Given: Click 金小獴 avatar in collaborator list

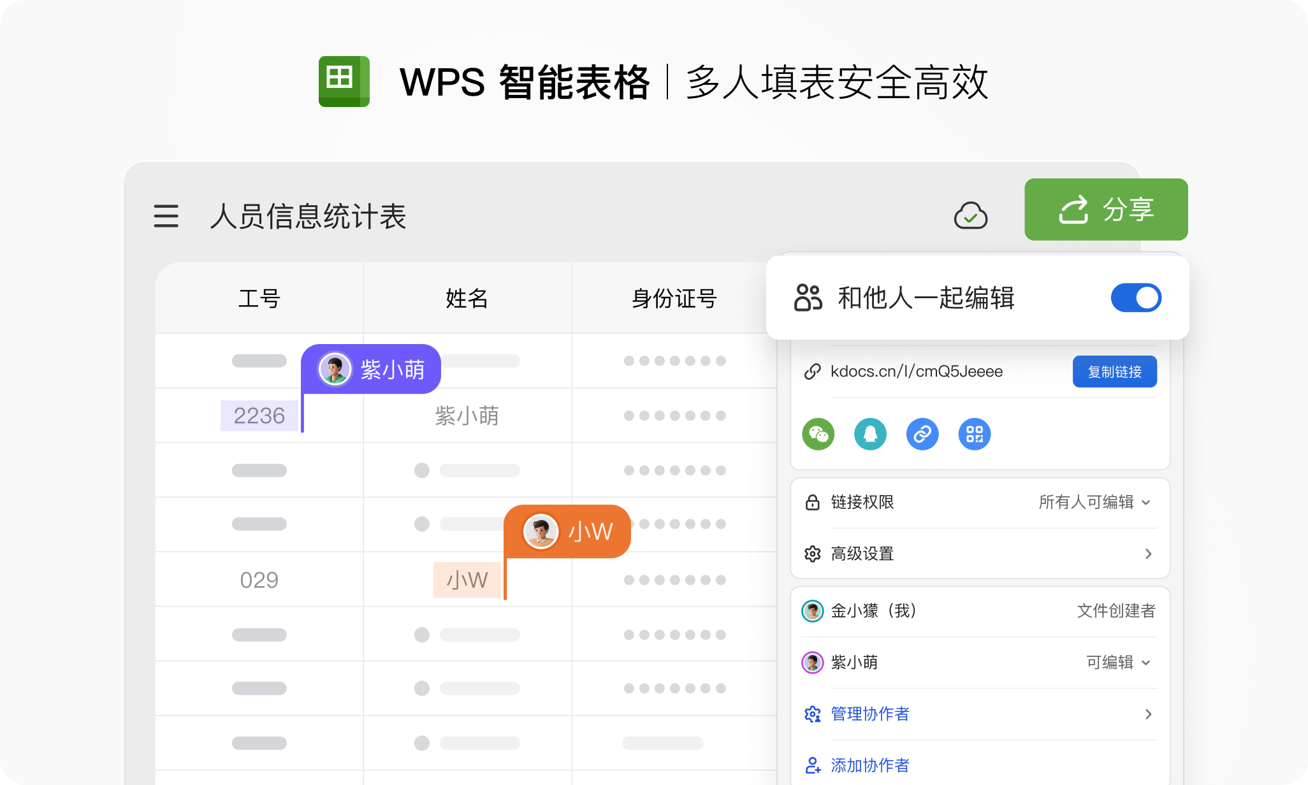Looking at the screenshot, I should tap(812, 611).
